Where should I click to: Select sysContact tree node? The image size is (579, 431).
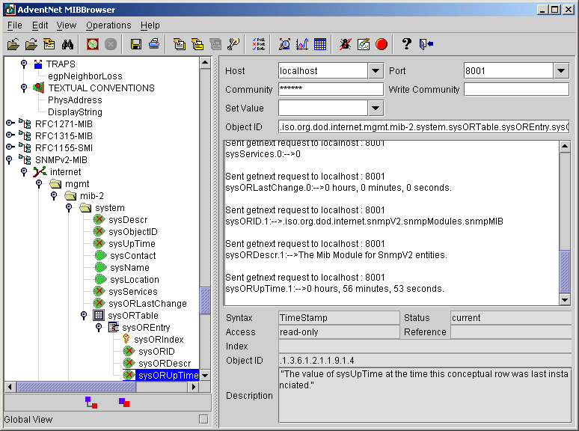click(x=133, y=256)
